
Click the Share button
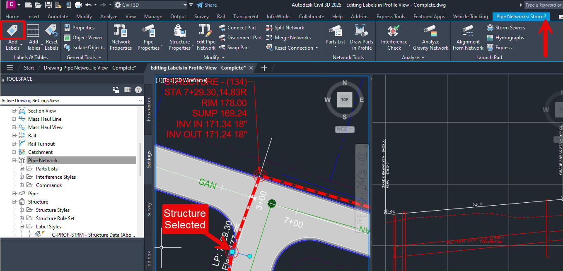[206, 5]
